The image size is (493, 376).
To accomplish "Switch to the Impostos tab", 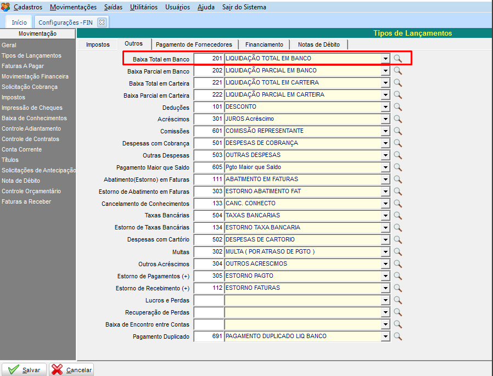I will tap(98, 44).
